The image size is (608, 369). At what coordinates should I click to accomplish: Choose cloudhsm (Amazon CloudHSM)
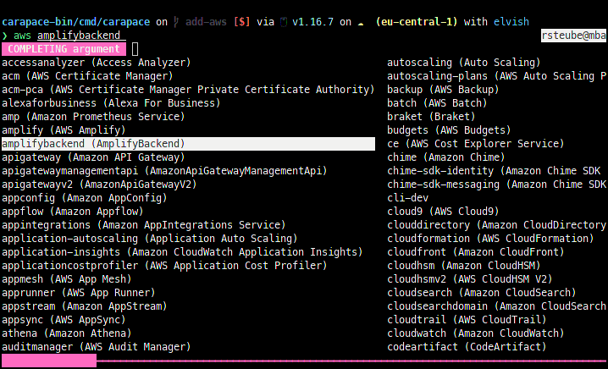pos(464,266)
